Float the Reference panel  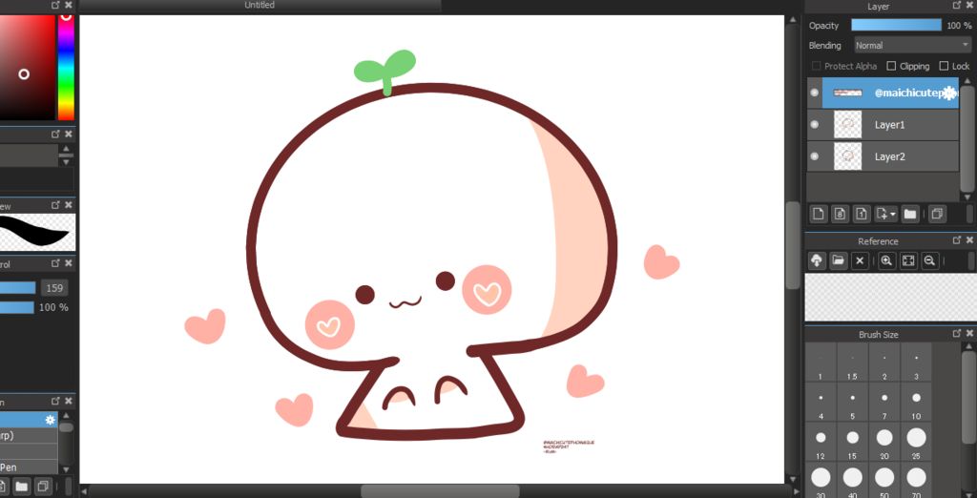957,240
